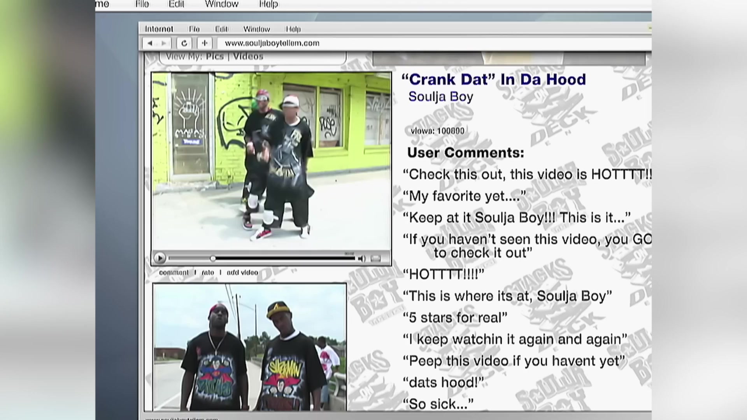Viewport: 747px width, 420px height.
Task: Open the Pics link under View My
Action: pyautogui.click(x=215, y=56)
